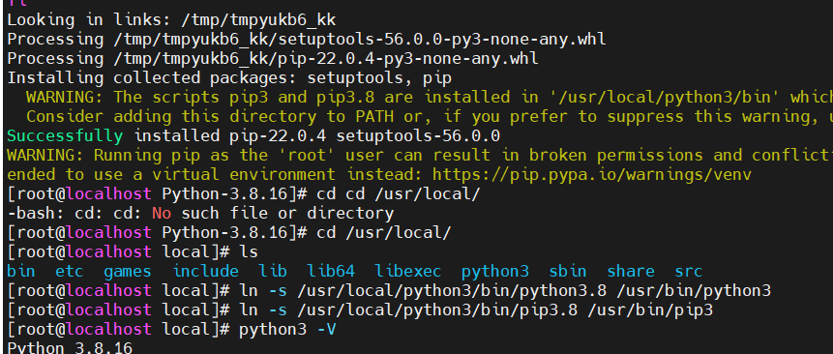The height and width of the screenshot is (354, 833).
Task: Select the 'games' directory name
Action: (x=128, y=271)
